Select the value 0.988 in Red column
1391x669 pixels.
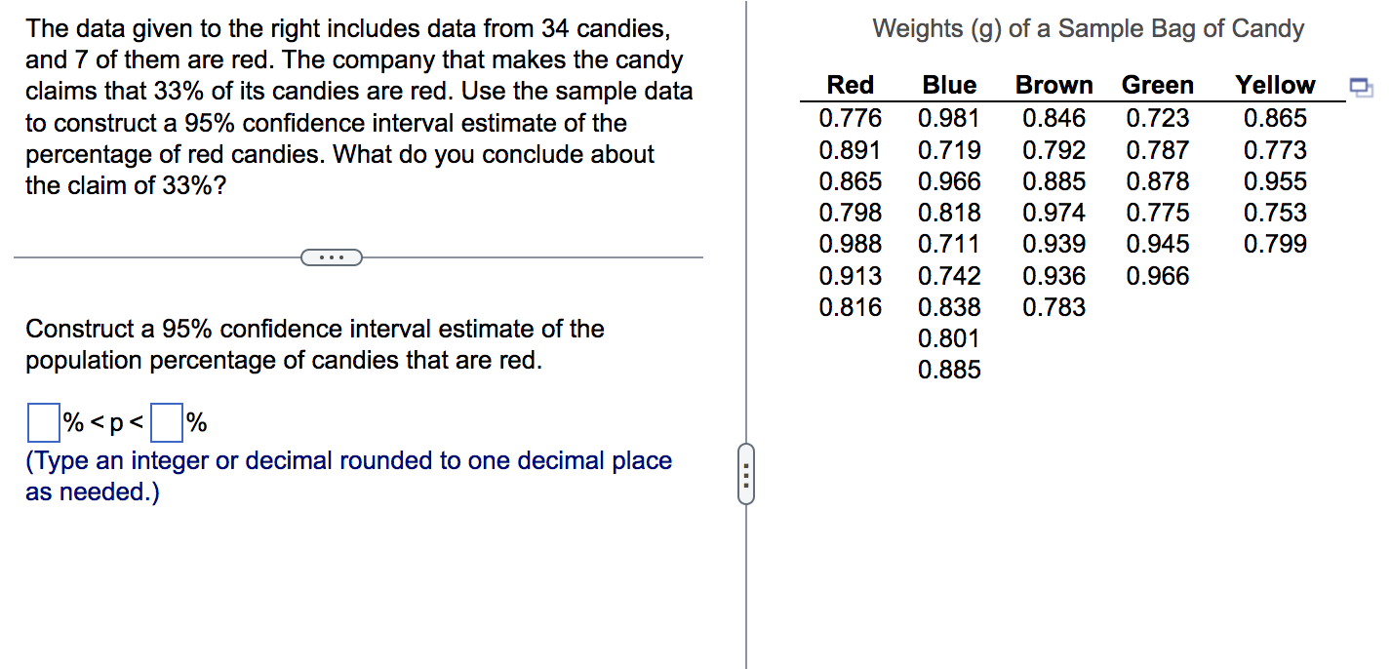850,244
